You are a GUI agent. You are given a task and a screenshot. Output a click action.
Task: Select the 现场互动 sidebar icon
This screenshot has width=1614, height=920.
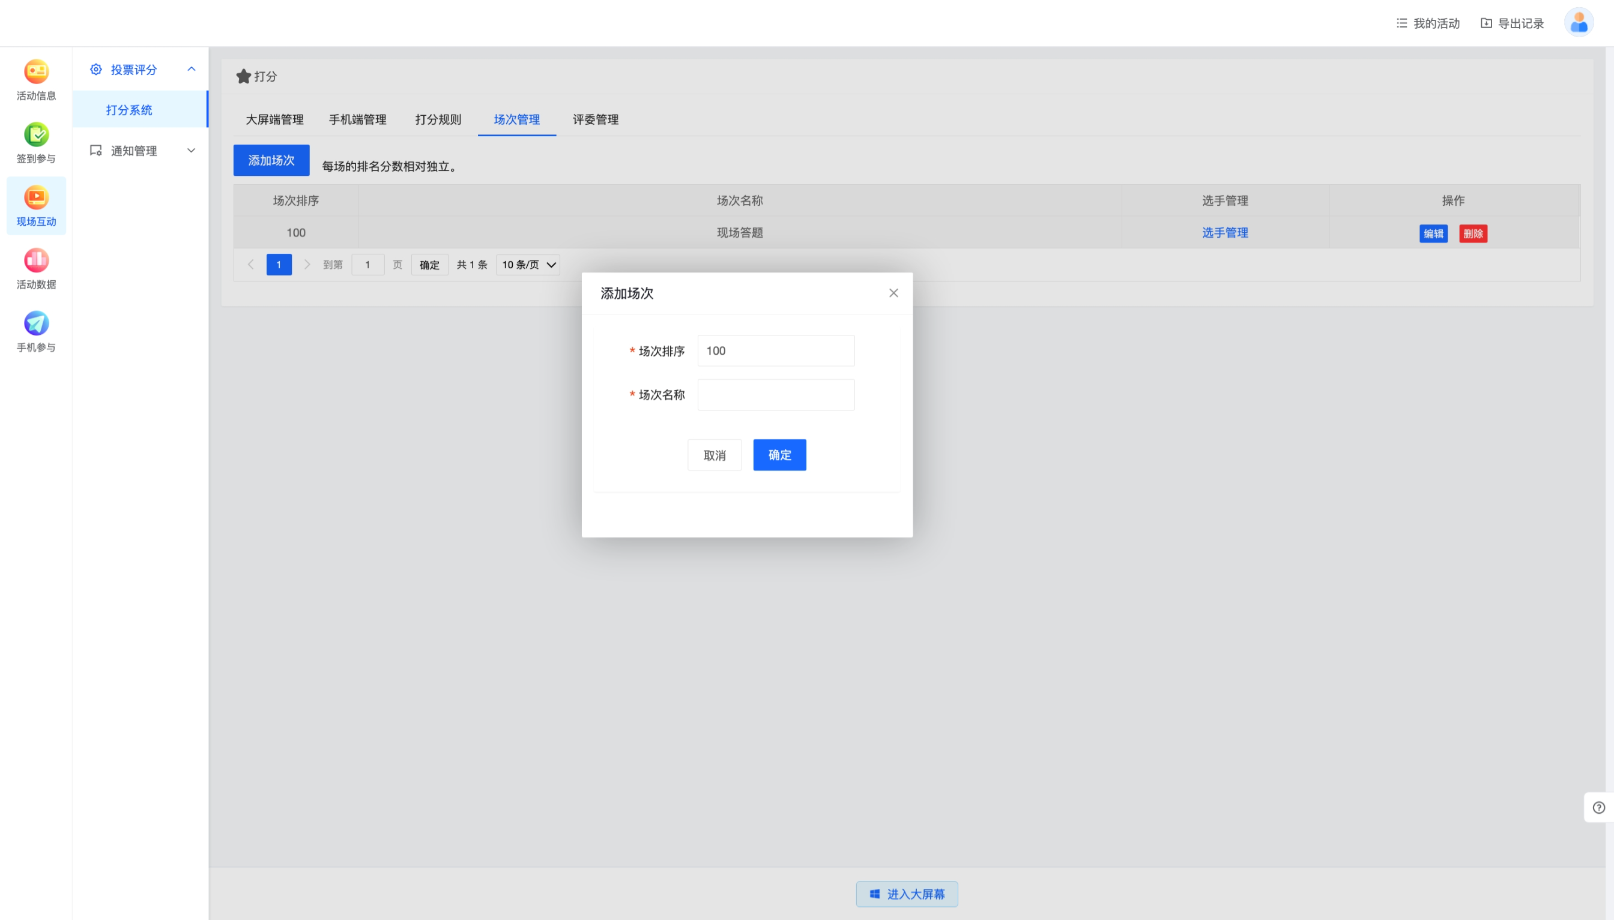click(36, 197)
